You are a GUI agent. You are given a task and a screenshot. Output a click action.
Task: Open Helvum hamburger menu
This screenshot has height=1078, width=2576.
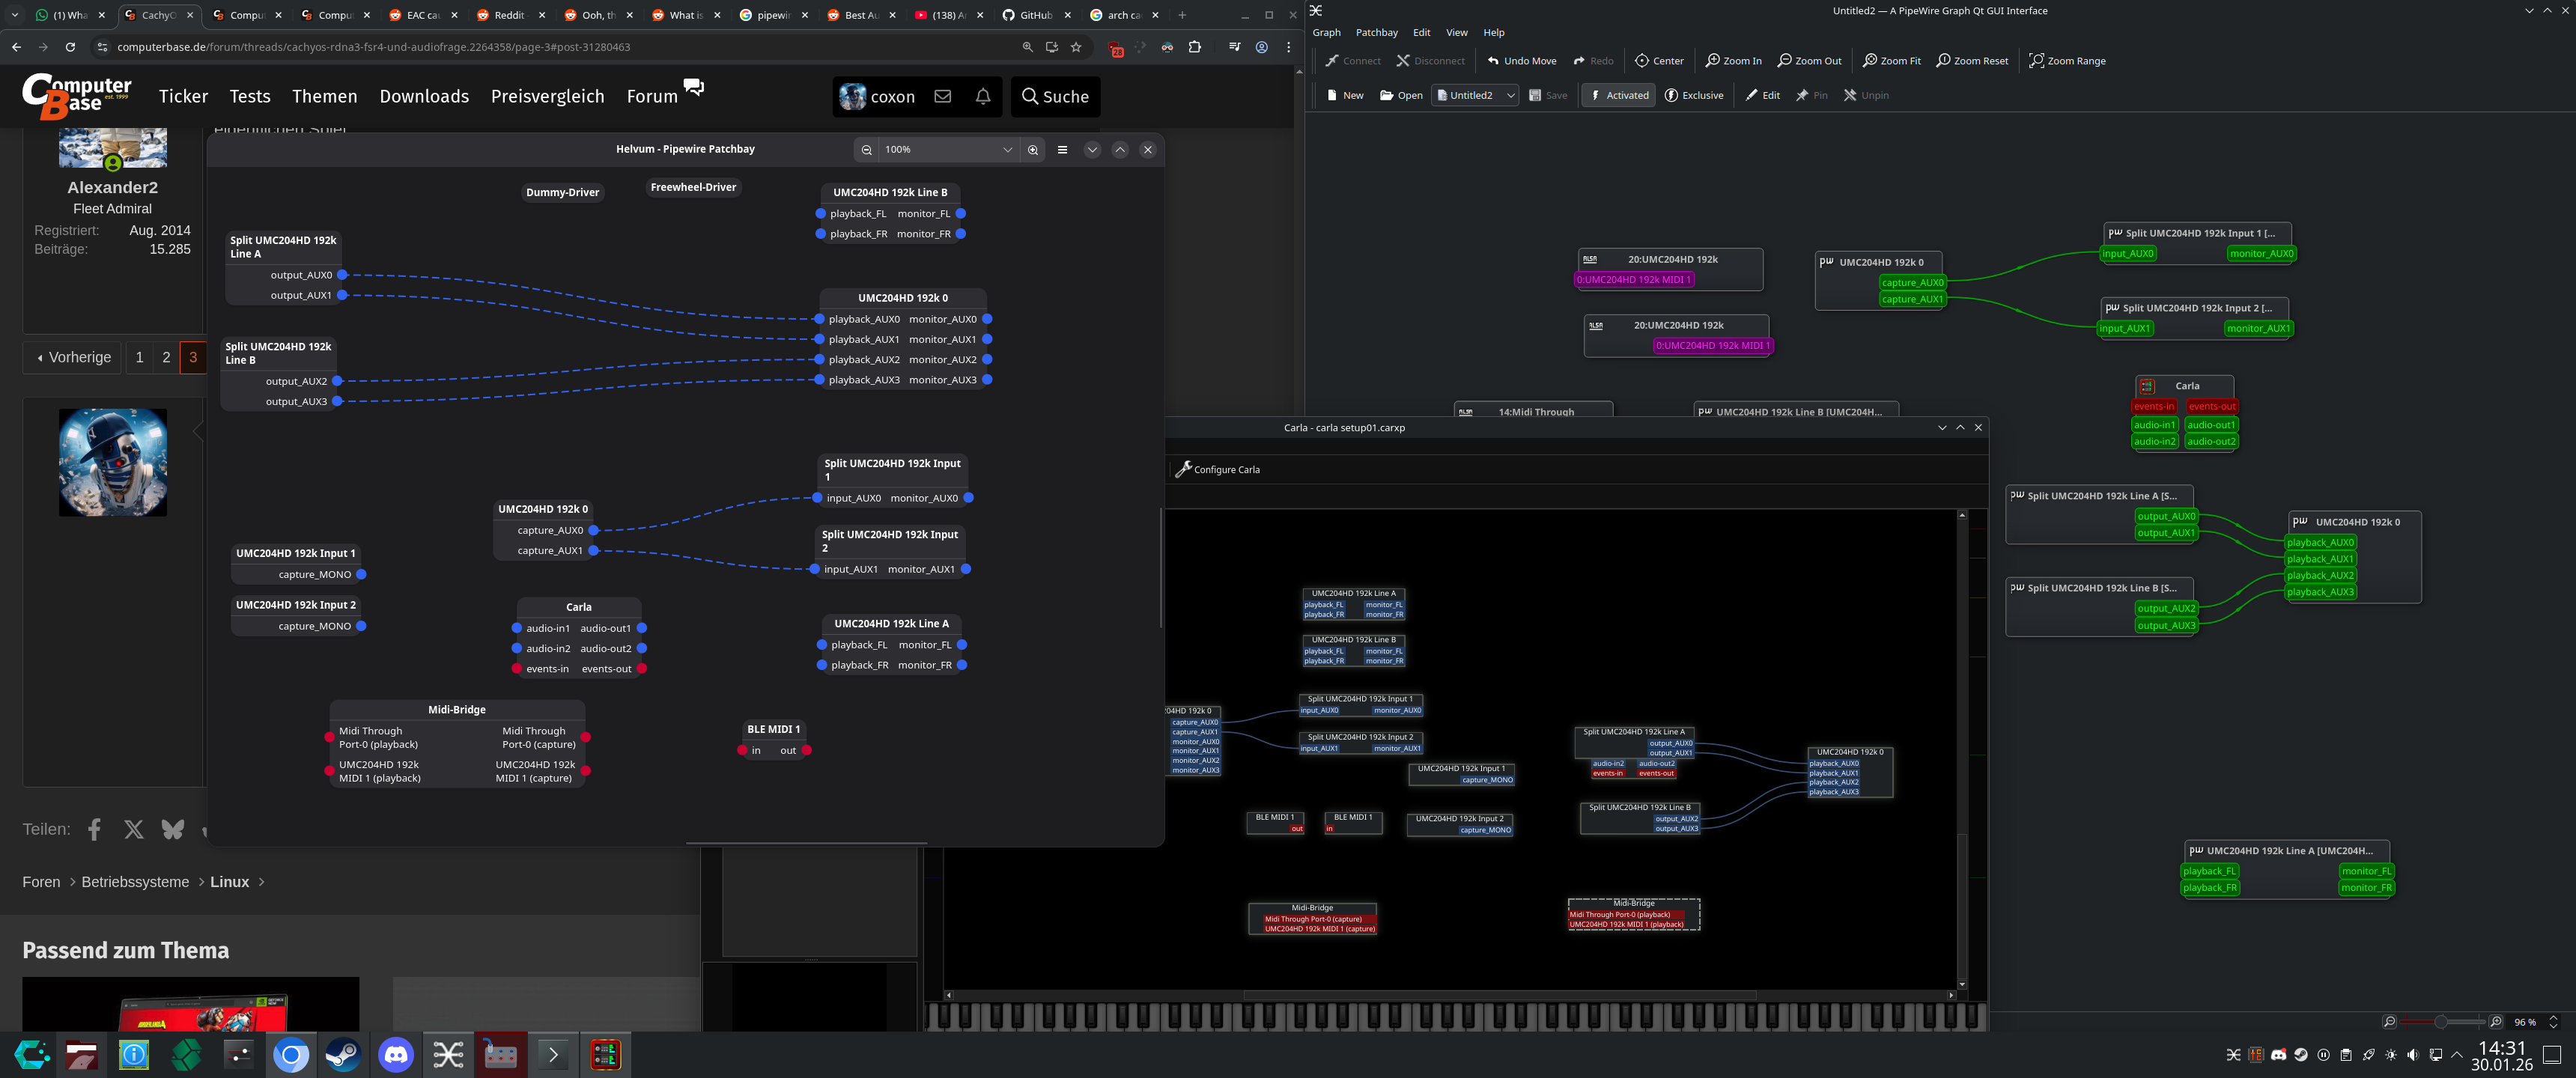coord(1062,150)
